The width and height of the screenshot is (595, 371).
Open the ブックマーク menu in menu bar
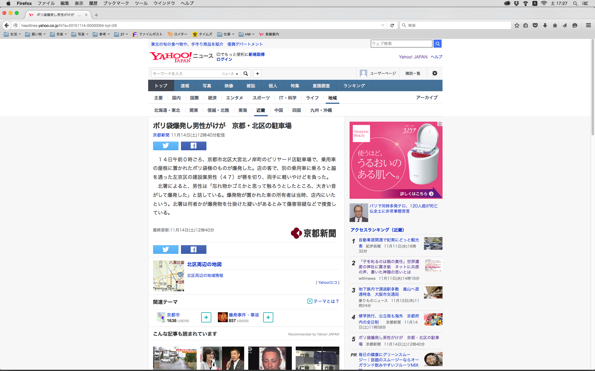[116, 3]
